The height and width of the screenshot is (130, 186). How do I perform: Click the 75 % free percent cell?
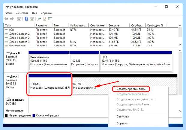[150, 30]
